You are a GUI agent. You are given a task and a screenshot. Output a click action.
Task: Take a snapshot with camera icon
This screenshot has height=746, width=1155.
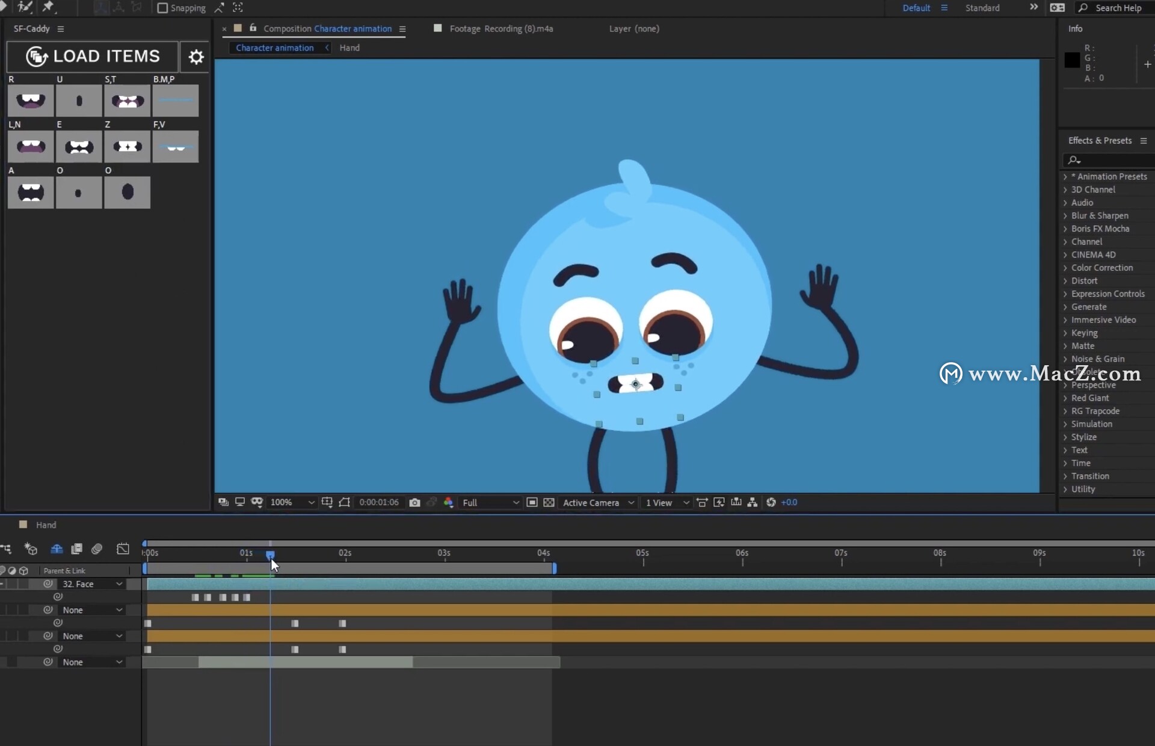pos(414,502)
